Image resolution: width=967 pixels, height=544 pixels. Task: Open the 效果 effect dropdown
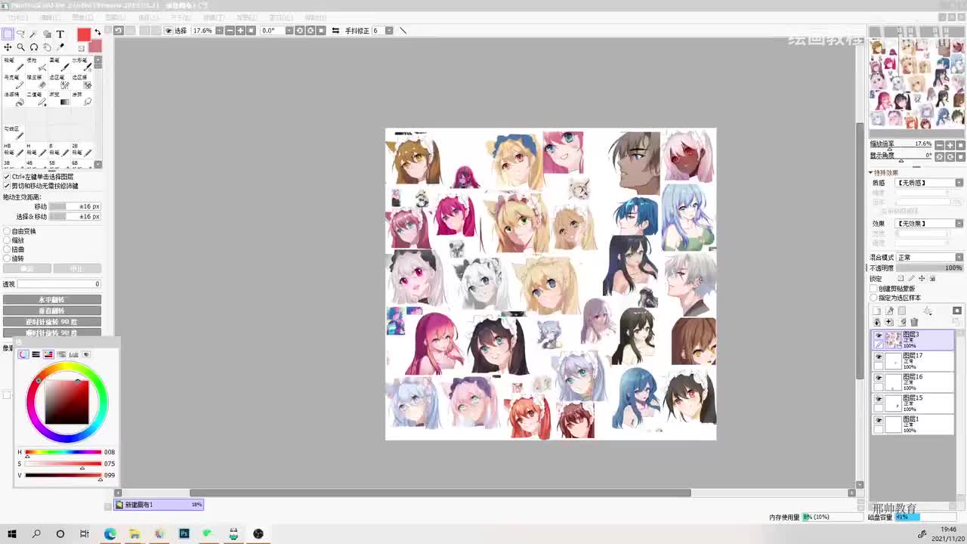pyautogui.click(x=929, y=224)
